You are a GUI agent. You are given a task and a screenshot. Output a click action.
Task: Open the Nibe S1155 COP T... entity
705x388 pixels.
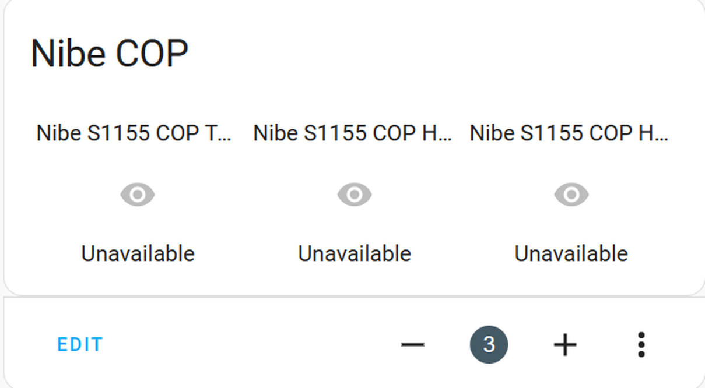pyautogui.click(x=134, y=133)
